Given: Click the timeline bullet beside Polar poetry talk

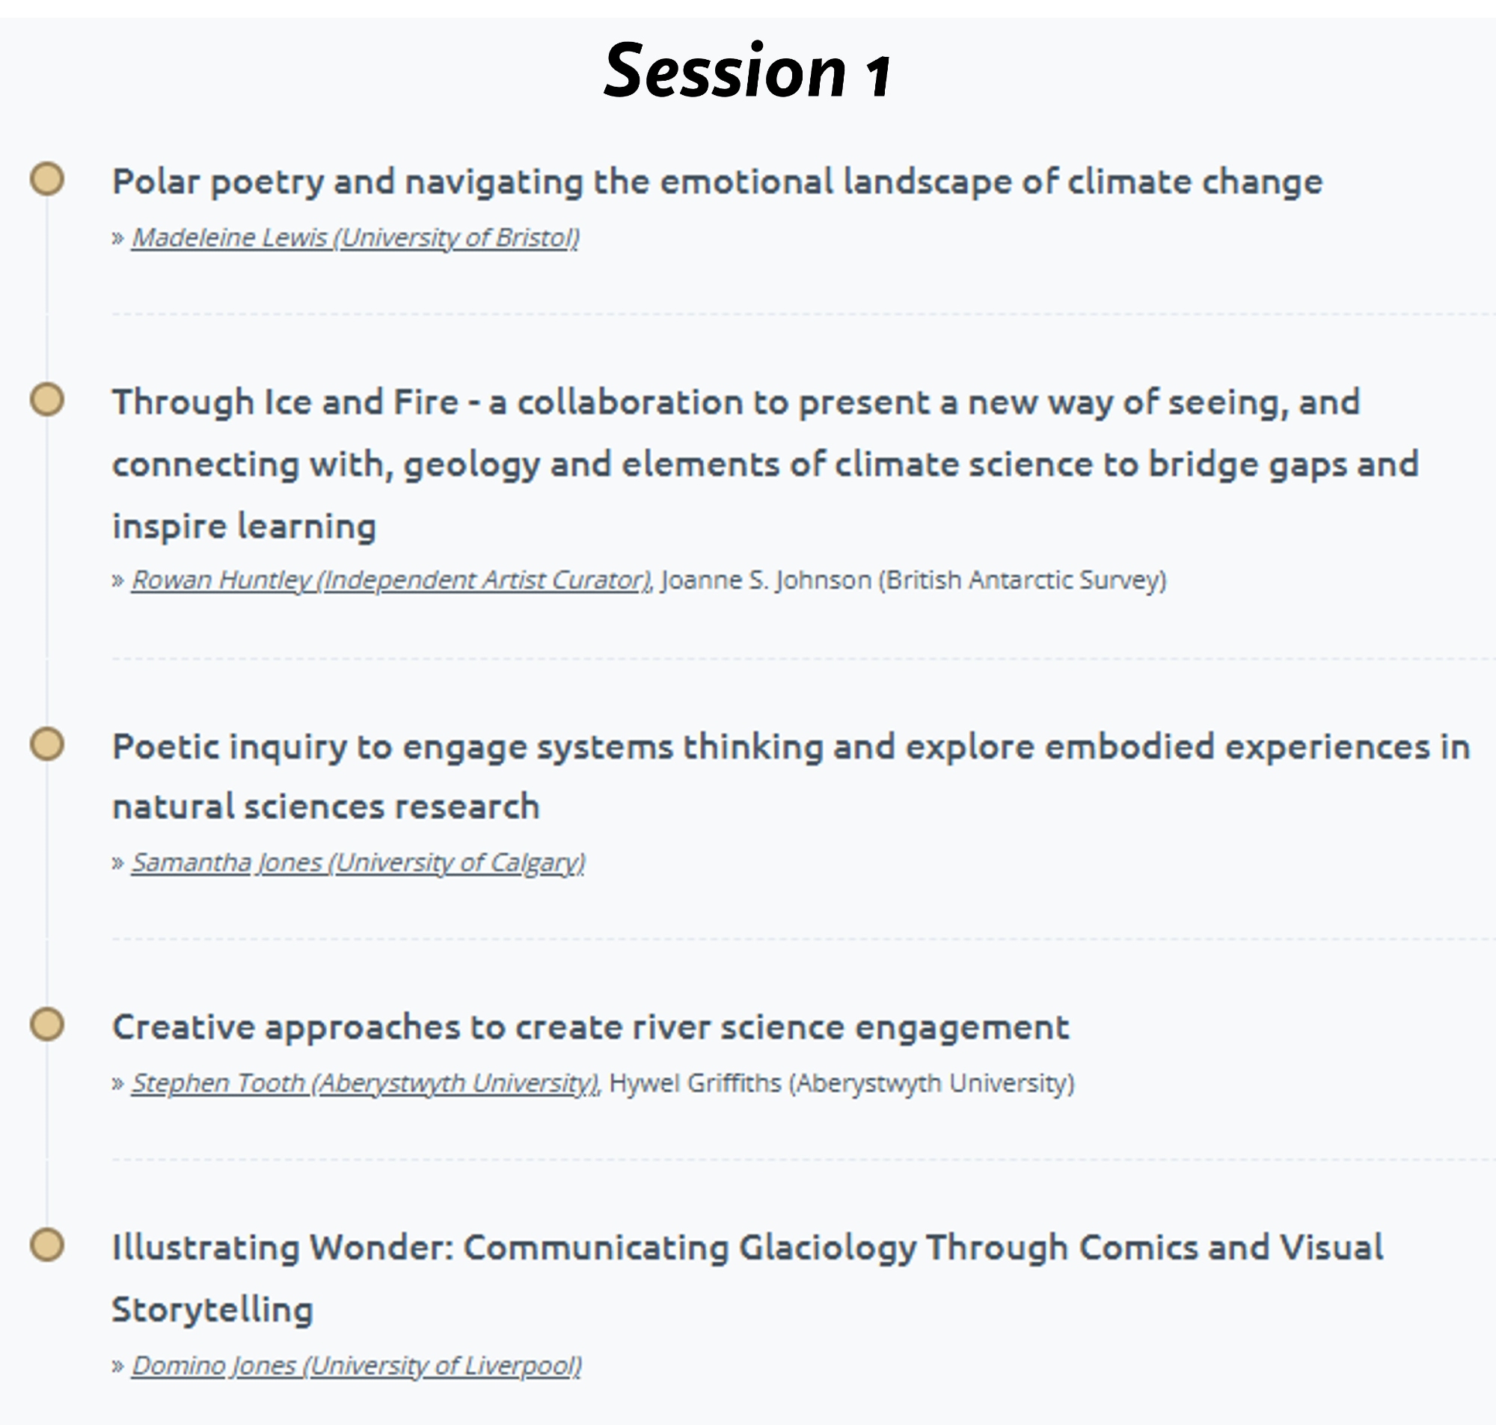Looking at the screenshot, I should point(47,180).
